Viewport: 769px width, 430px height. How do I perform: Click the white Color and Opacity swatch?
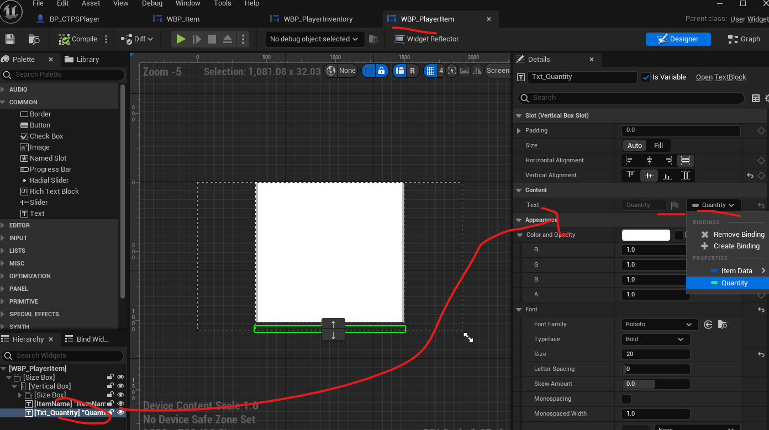[x=646, y=235]
